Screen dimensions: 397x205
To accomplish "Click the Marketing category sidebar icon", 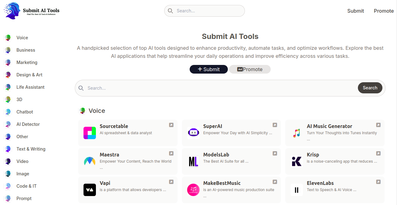I will [7, 62].
